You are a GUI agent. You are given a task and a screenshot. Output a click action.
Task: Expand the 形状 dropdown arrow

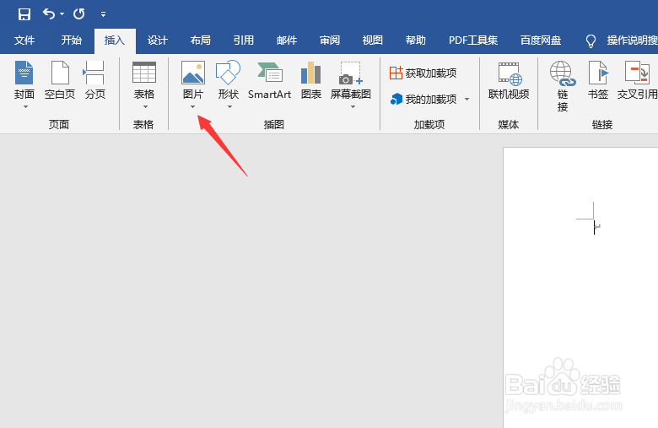pyautogui.click(x=229, y=106)
